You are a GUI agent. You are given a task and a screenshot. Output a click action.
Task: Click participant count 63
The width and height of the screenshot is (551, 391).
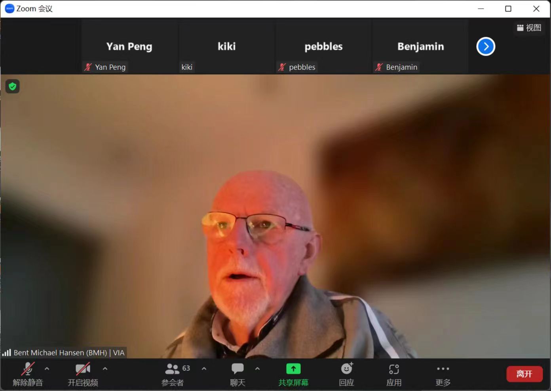click(x=186, y=368)
